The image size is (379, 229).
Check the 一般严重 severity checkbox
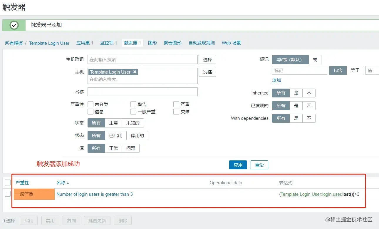point(133,112)
